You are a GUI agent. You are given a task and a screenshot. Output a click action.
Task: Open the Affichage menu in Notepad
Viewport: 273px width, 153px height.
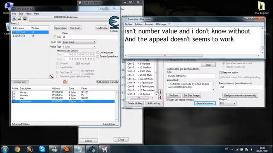coord(160,24)
